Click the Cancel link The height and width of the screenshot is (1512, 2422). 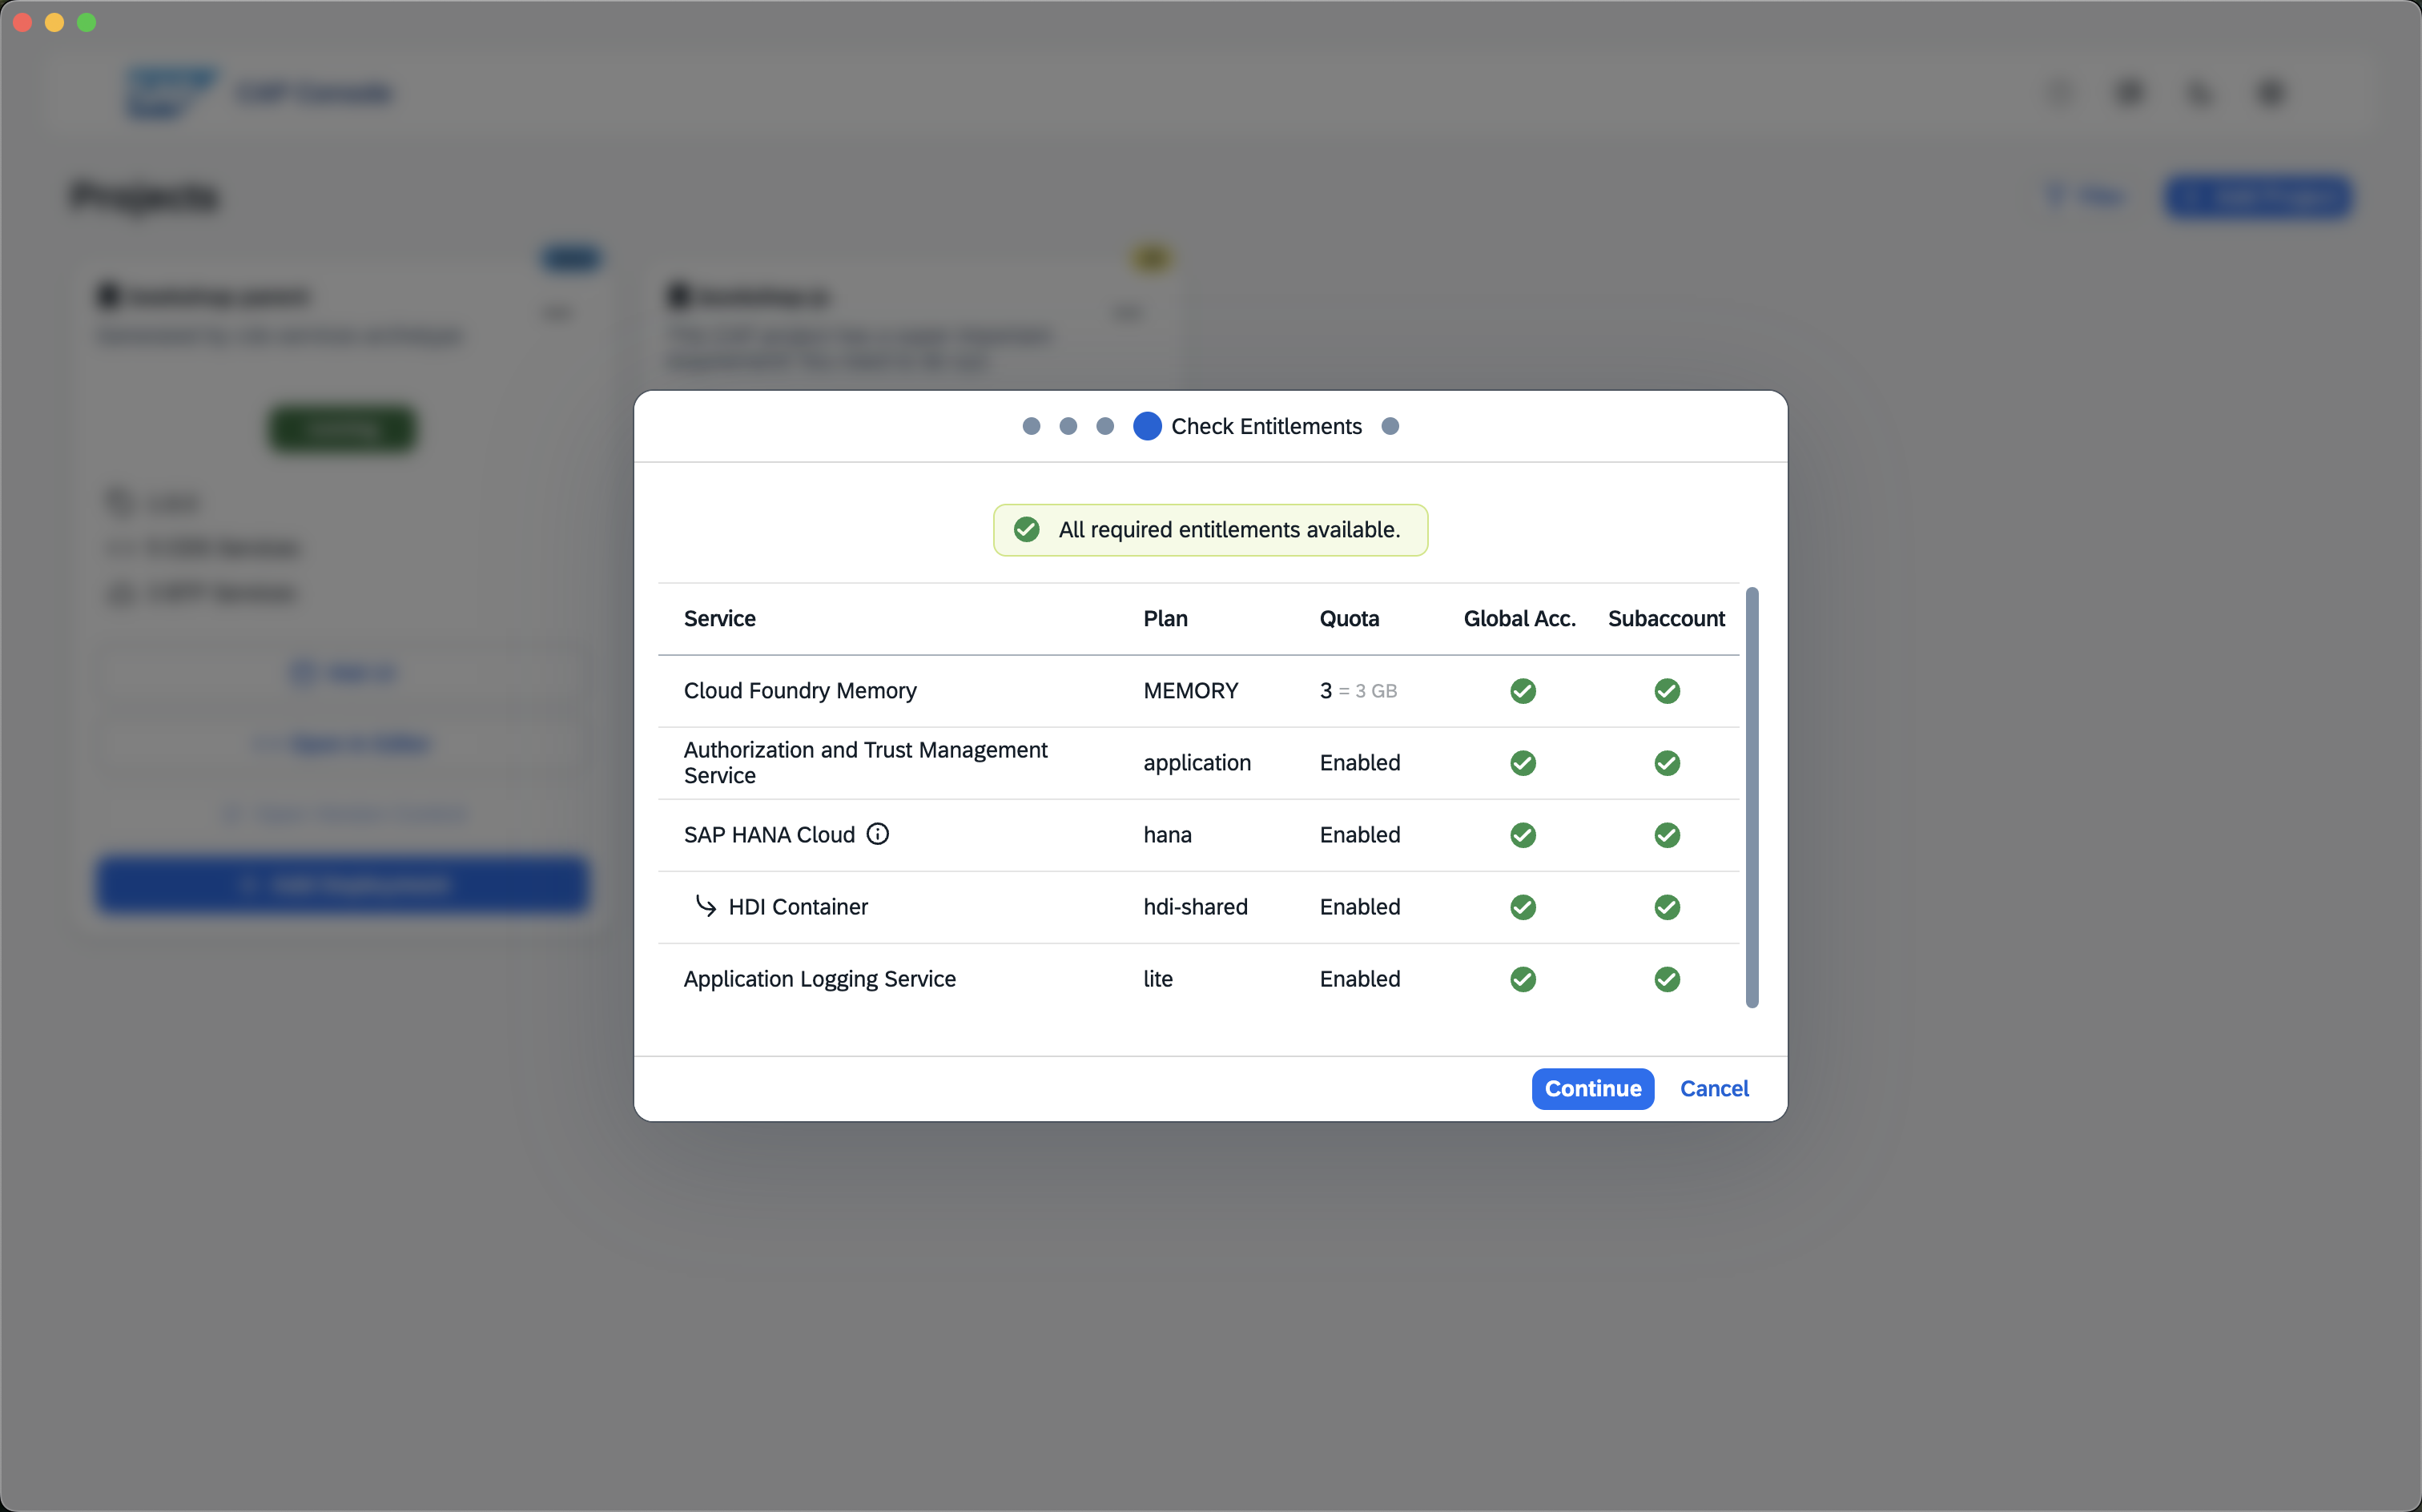(1713, 1088)
